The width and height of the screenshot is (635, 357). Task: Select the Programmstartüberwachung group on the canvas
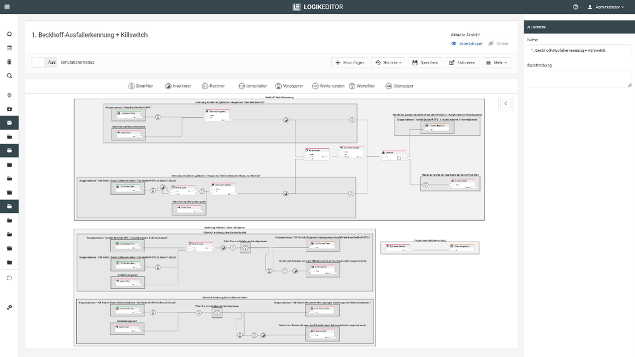[x=430, y=247]
